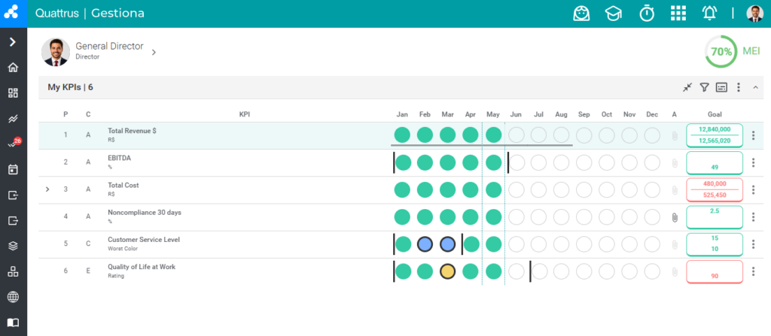
Task: Collapse the My KPIs panel
Action: click(x=756, y=87)
